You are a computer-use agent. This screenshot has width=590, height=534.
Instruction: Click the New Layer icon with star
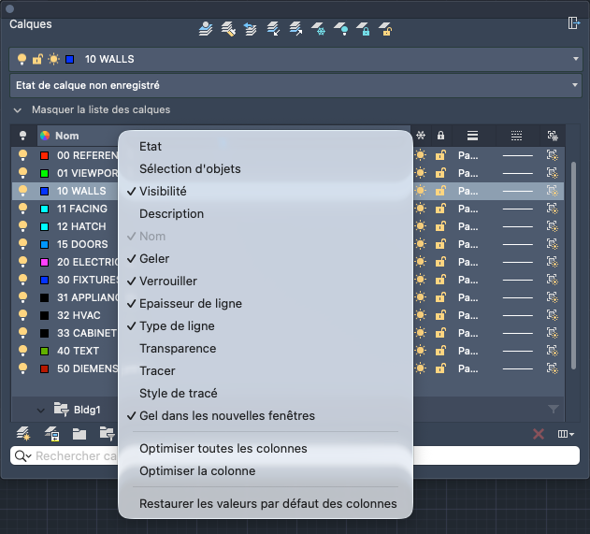23,434
